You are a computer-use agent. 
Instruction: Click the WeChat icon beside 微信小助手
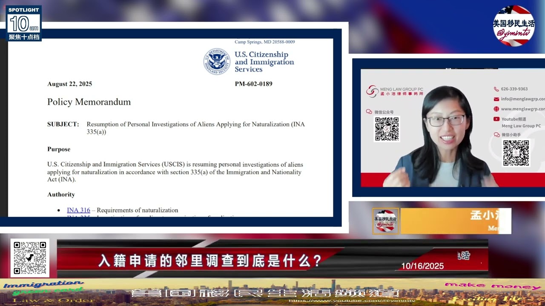pos(496,135)
